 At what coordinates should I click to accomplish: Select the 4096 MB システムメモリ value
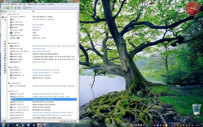click(x=45, y=54)
